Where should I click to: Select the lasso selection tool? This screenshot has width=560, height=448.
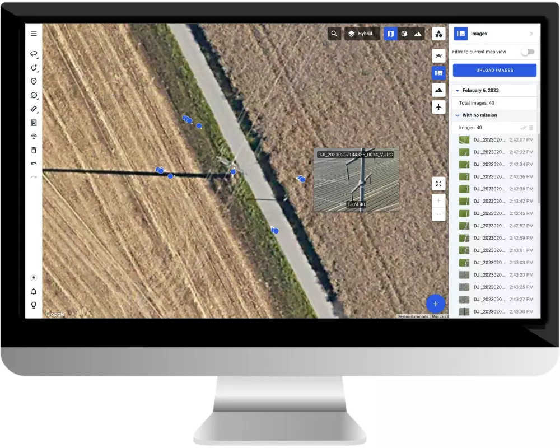pos(34,54)
